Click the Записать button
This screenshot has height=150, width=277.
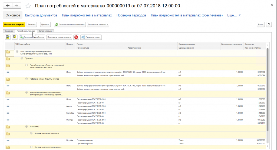pos(32,25)
